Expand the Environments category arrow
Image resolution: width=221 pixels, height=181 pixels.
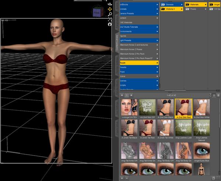coord(157,31)
